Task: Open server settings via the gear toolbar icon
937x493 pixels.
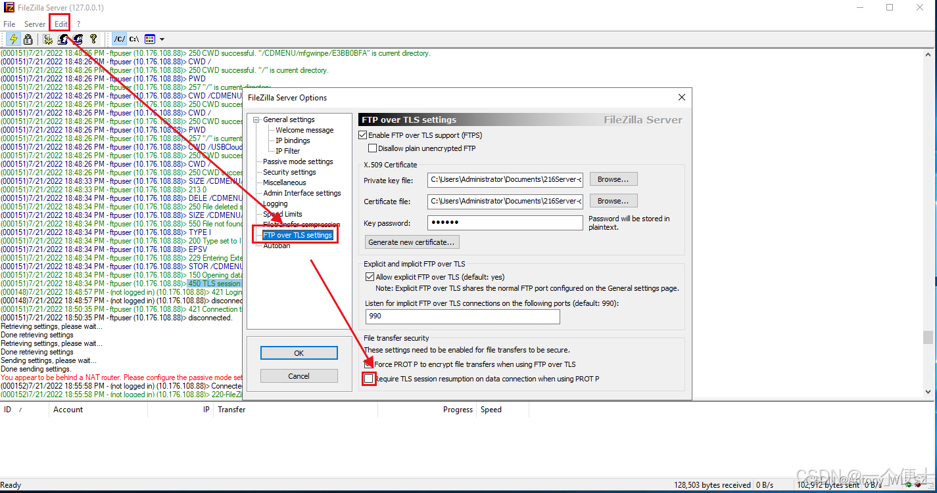Action: 47,39
